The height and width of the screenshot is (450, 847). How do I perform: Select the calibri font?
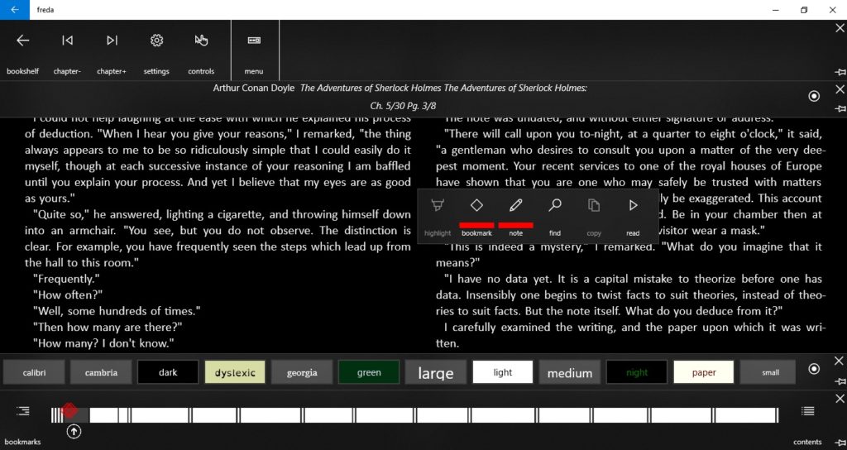coord(34,372)
